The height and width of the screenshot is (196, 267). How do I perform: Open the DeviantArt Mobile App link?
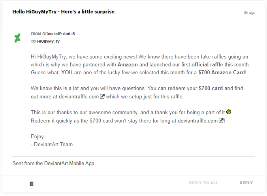coord(69,163)
